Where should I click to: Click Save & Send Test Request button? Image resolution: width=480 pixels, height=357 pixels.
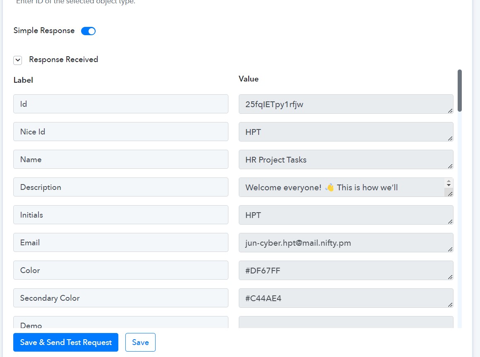(x=66, y=342)
